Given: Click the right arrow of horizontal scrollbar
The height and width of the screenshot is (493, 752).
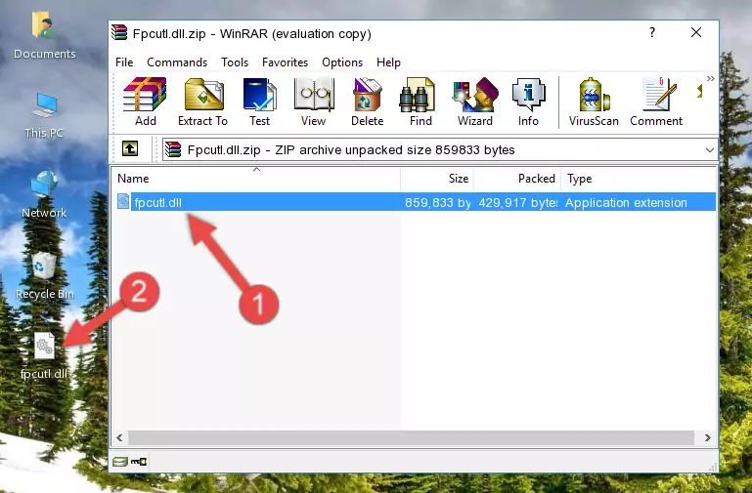Looking at the screenshot, I should 708,437.
